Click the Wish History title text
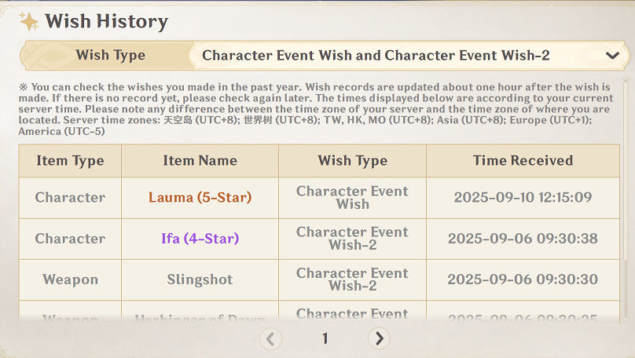Image resolution: width=635 pixels, height=358 pixels. 107,21
